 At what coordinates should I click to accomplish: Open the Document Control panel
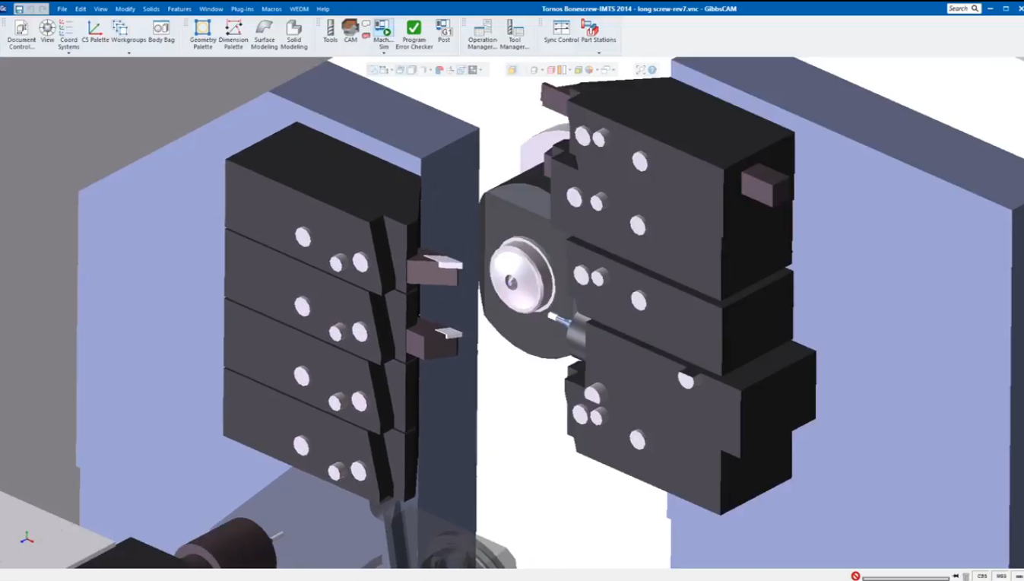coord(21,35)
